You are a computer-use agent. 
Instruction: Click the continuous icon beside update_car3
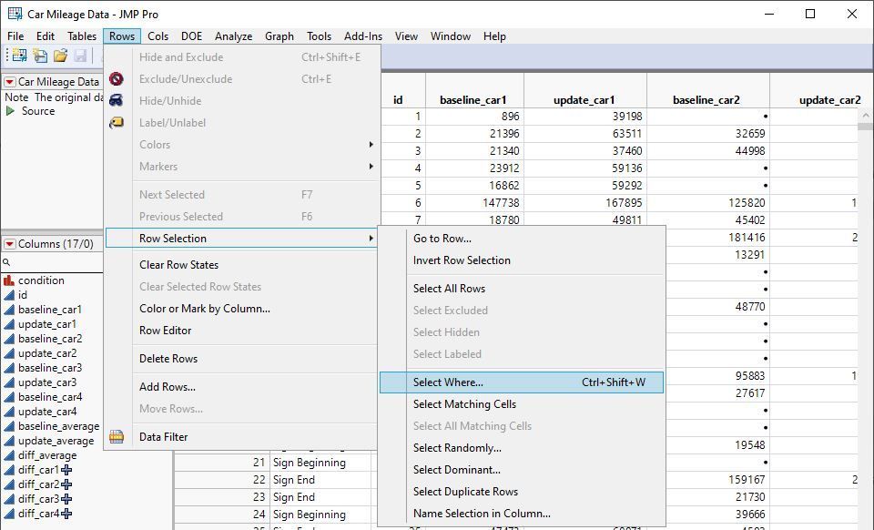pyautogui.click(x=9, y=382)
